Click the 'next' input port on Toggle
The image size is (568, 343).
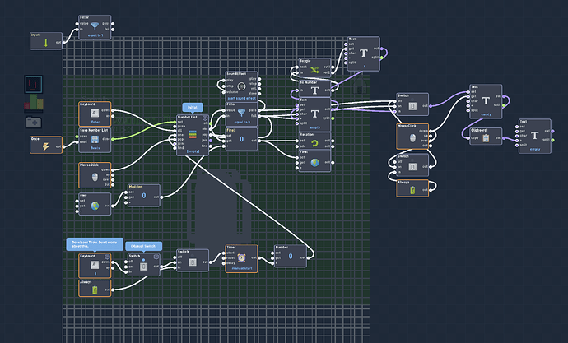pyautogui.click(x=297, y=67)
